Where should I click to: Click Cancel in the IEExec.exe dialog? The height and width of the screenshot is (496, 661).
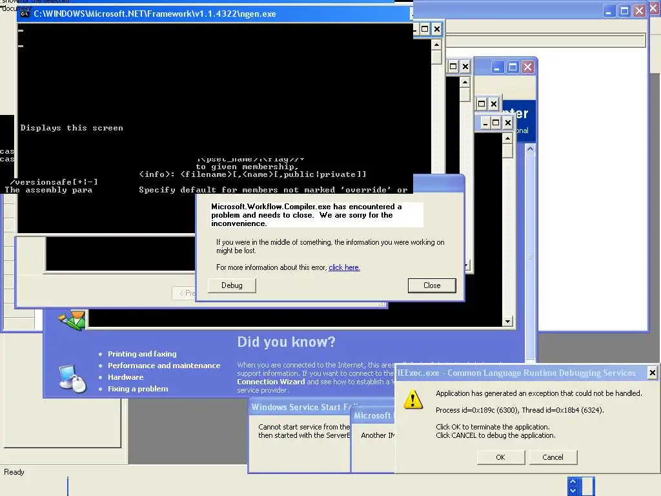[x=553, y=457]
